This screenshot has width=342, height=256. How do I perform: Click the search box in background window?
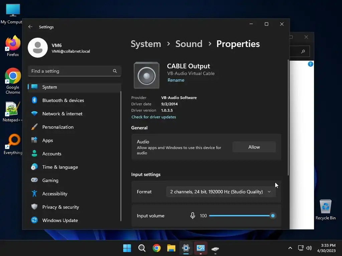(x=300, y=51)
